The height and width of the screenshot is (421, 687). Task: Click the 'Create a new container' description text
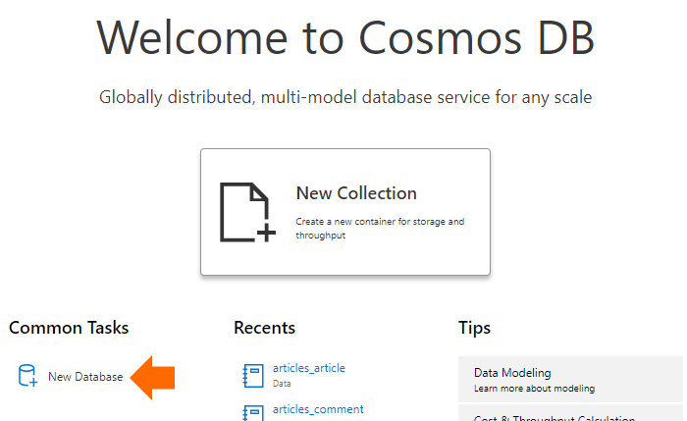(x=380, y=229)
